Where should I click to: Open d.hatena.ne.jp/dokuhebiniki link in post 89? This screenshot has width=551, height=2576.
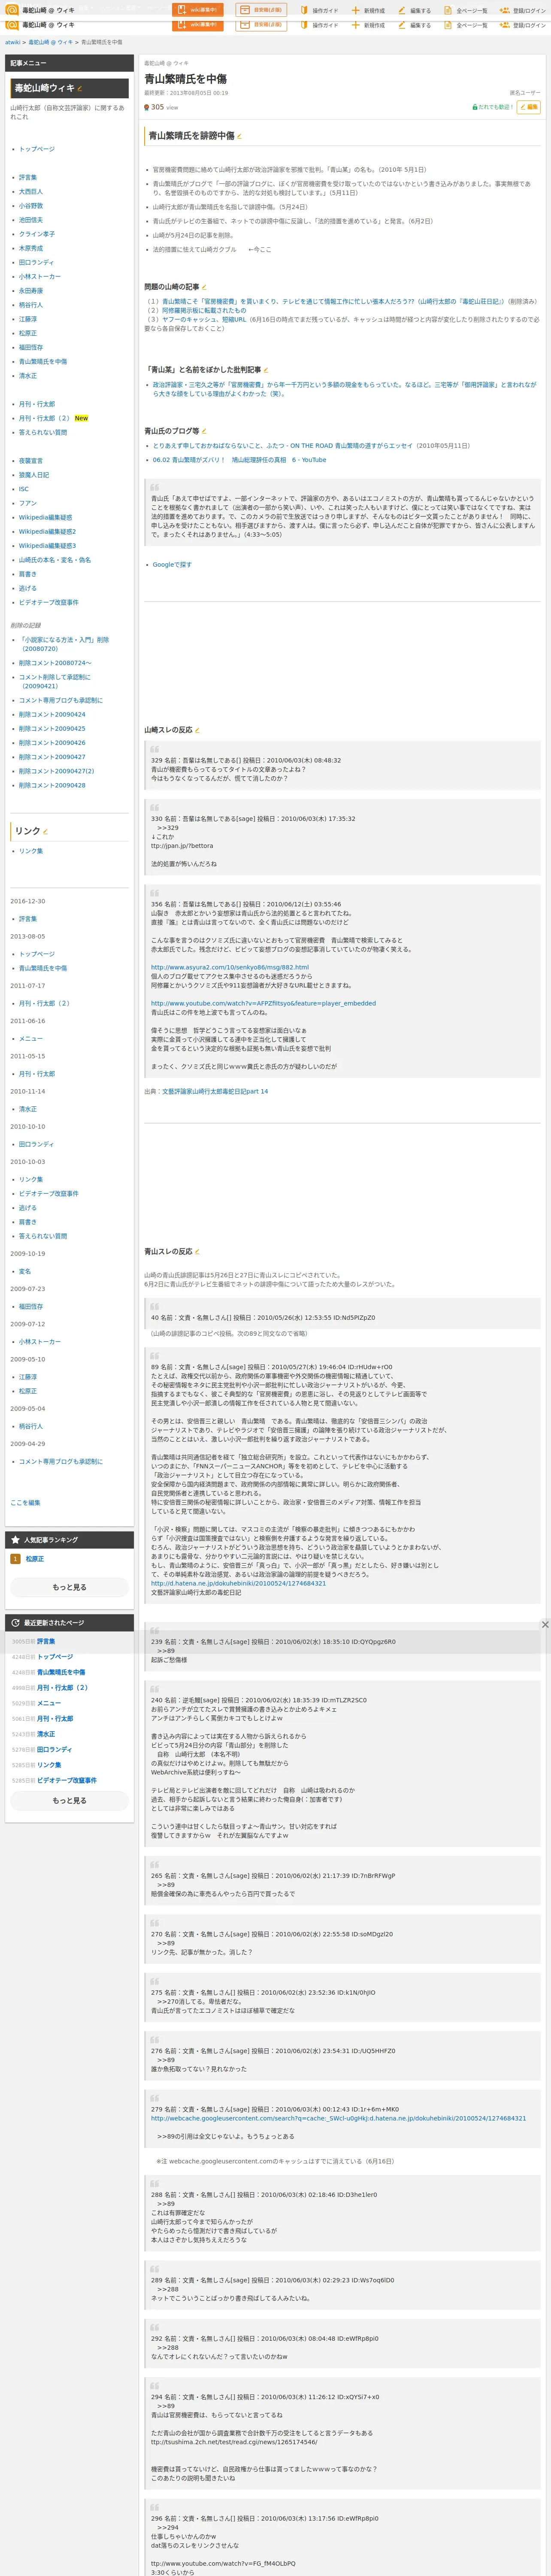[x=238, y=1583]
